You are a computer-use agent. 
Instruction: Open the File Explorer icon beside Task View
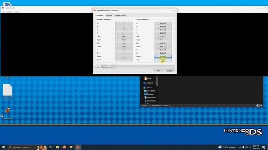pos(57,147)
